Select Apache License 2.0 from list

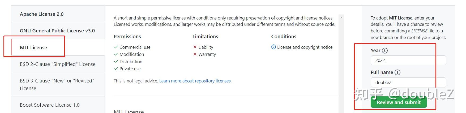pyautogui.click(x=58, y=14)
